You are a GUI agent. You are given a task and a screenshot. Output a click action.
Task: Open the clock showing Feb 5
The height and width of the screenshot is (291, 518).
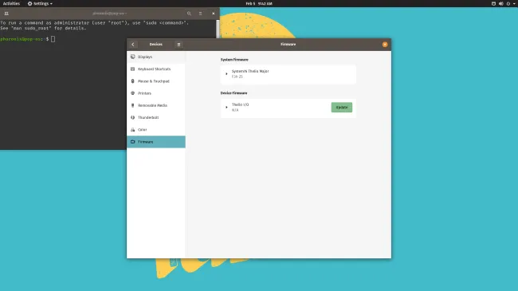259,4
